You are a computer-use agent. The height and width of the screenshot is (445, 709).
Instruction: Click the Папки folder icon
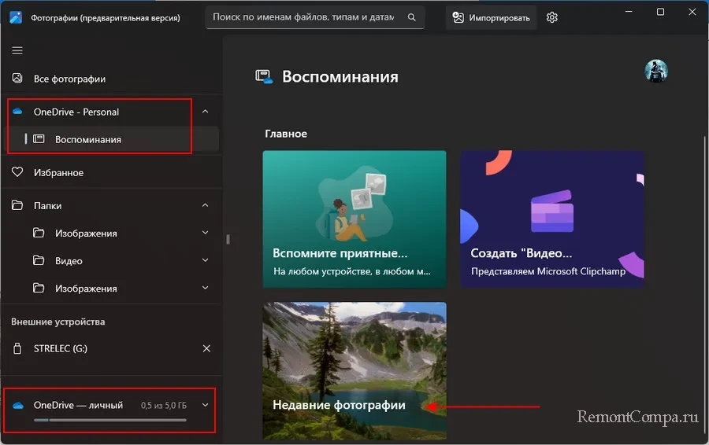[x=17, y=205]
